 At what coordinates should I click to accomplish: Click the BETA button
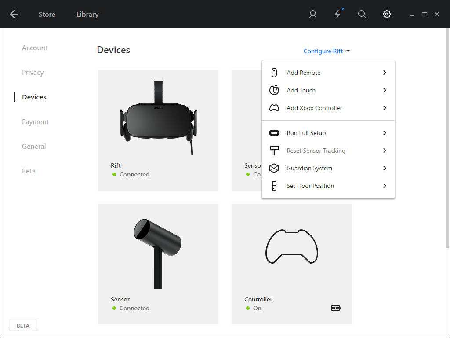[23, 325]
